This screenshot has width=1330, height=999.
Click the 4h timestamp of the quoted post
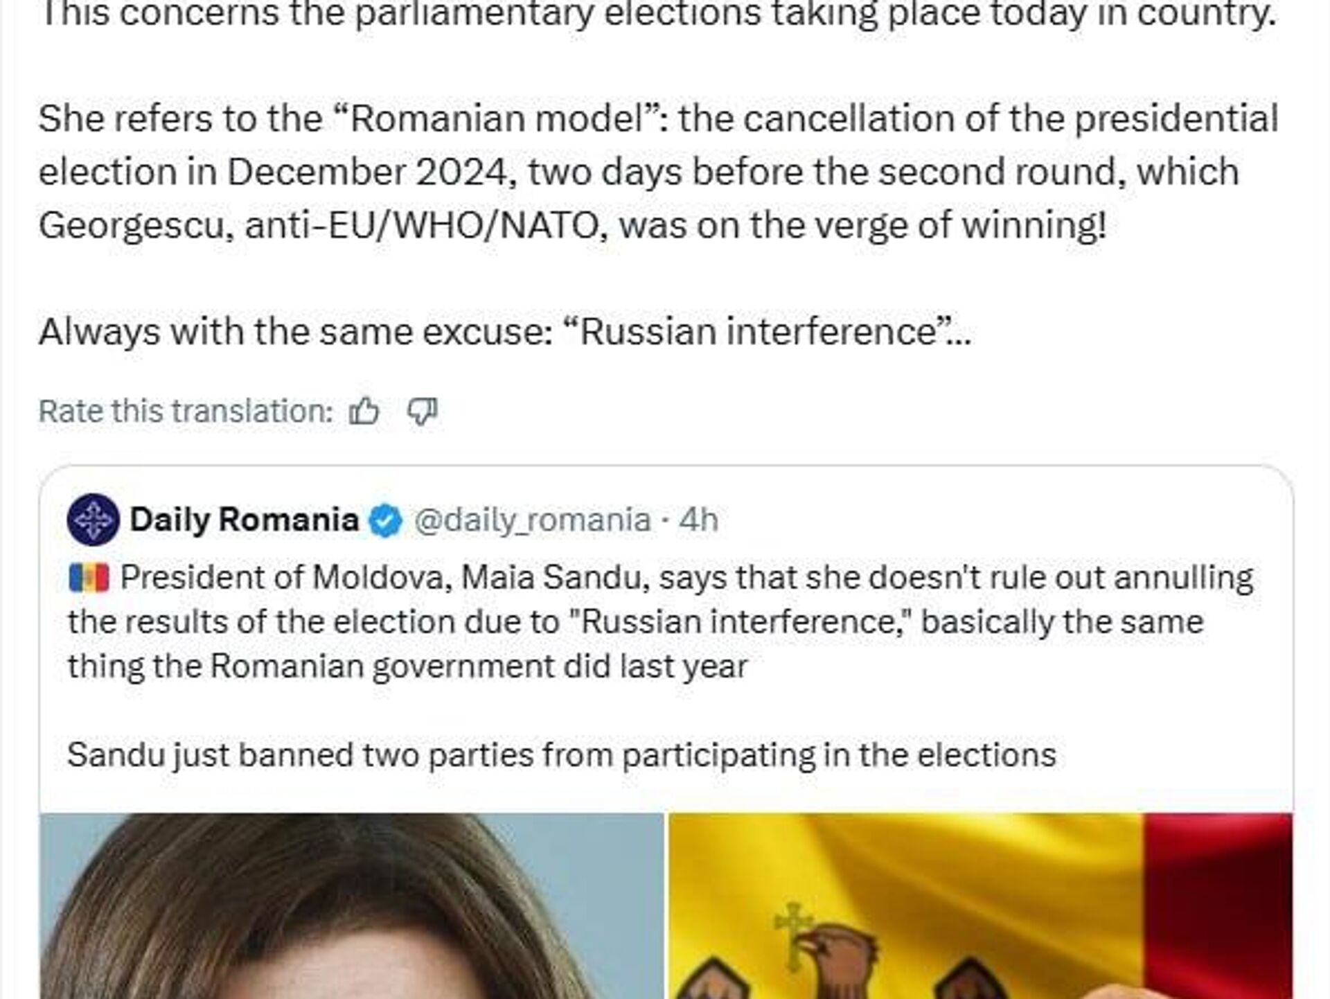click(698, 520)
